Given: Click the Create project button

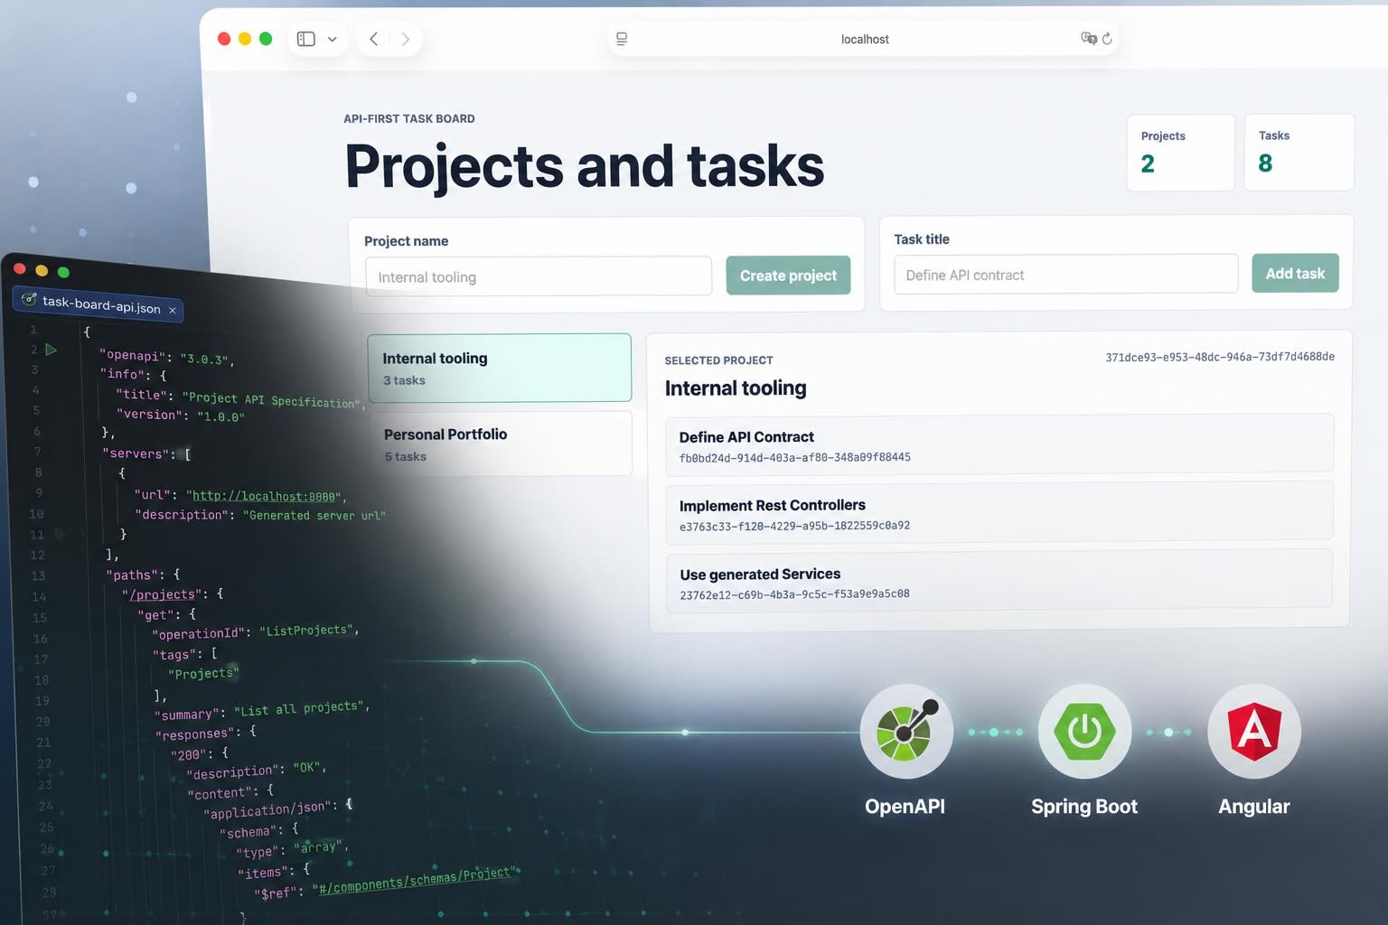Looking at the screenshot, I should point(788,276).
